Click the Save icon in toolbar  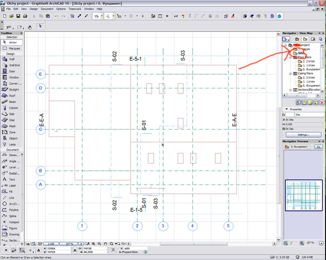pyautogui.click(x=18, y=16)
